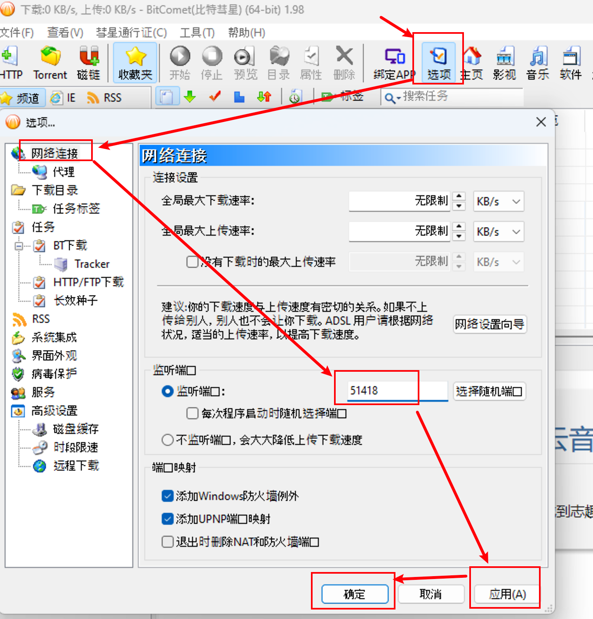This screenshot has width=593, height=619.
Task: Select Tracker in the options tree
Action: pyautogui.click(x=92, y=264)
